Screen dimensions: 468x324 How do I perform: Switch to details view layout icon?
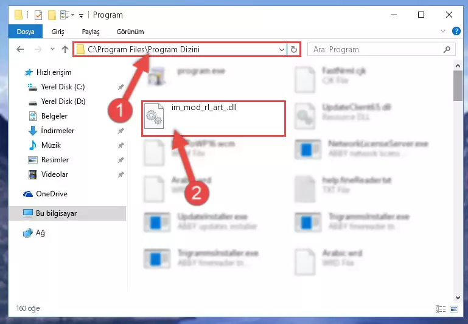coord(441,309)
